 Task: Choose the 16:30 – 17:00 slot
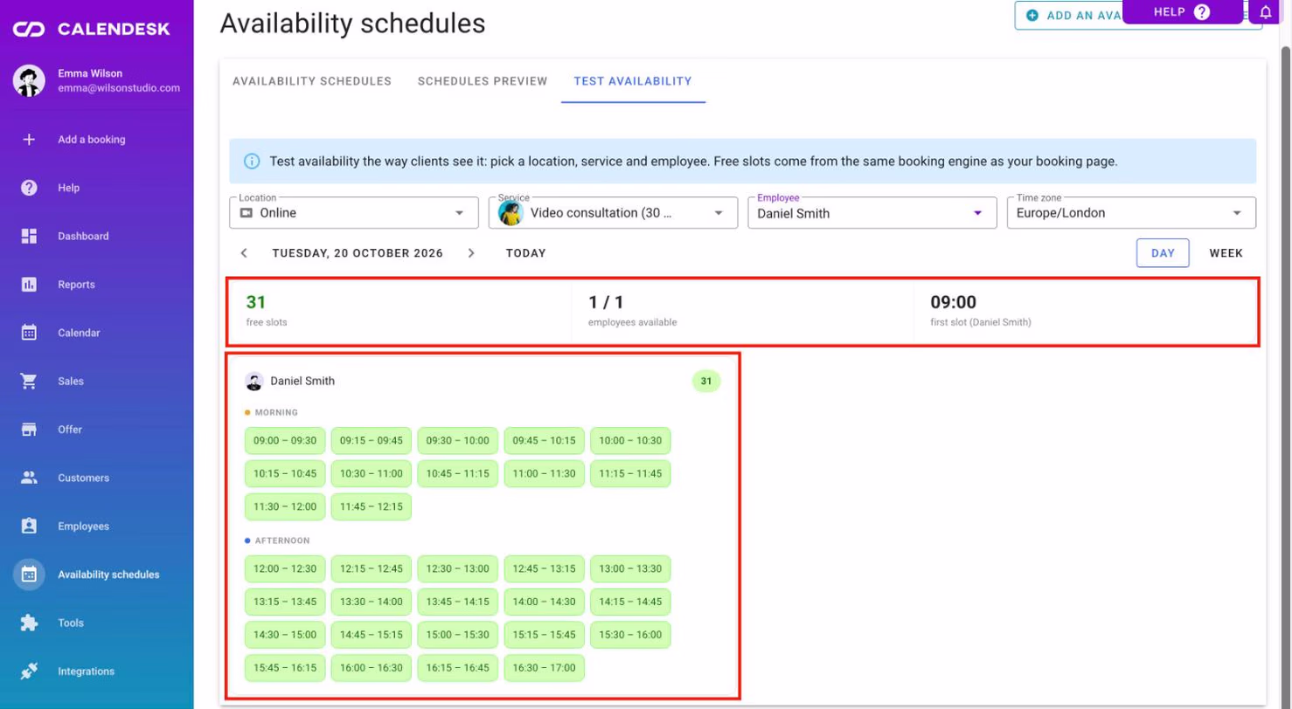pos(545,668)
